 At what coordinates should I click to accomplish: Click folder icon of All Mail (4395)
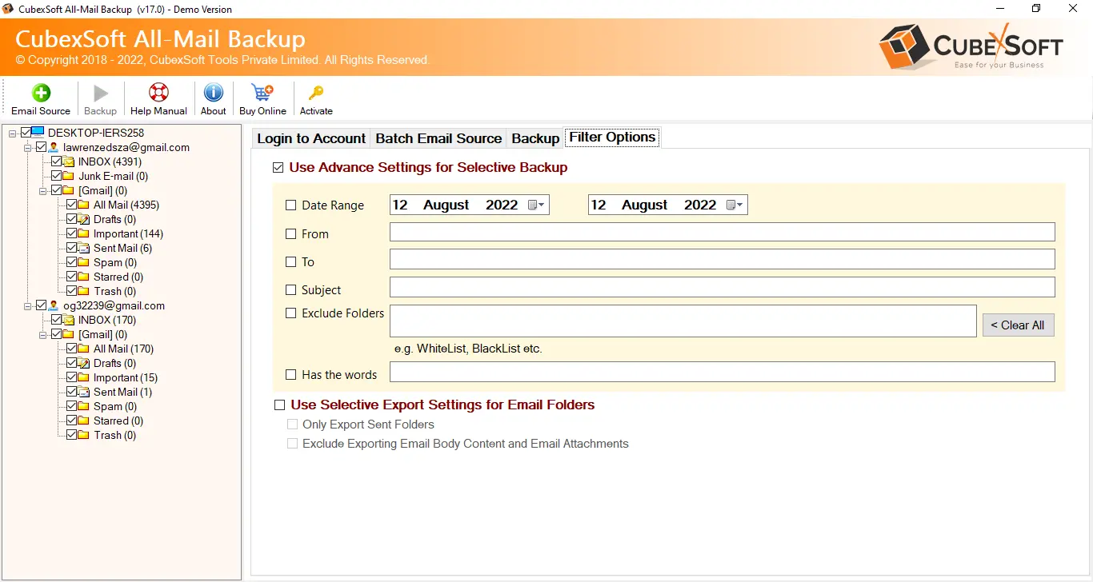[84, 205]
